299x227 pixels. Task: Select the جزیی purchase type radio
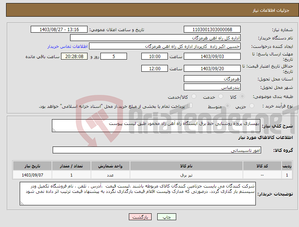tap(252, 106)
